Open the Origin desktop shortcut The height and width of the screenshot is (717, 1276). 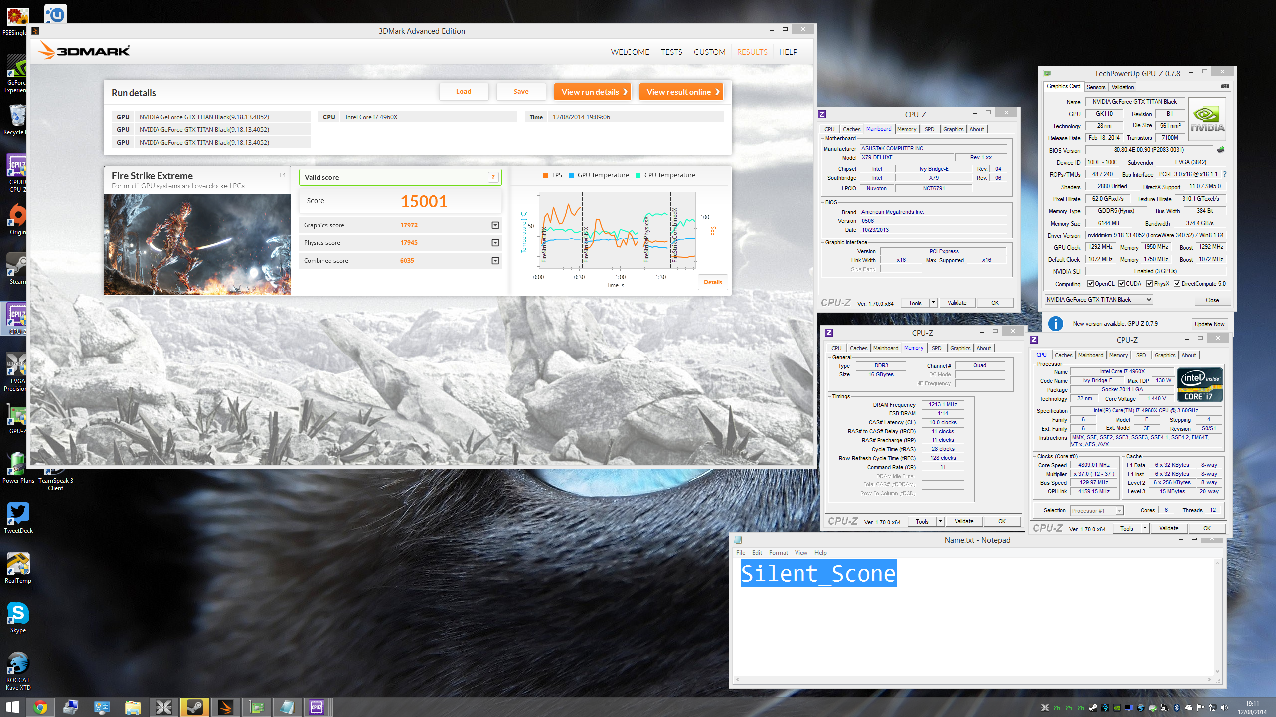coord(17,219)
